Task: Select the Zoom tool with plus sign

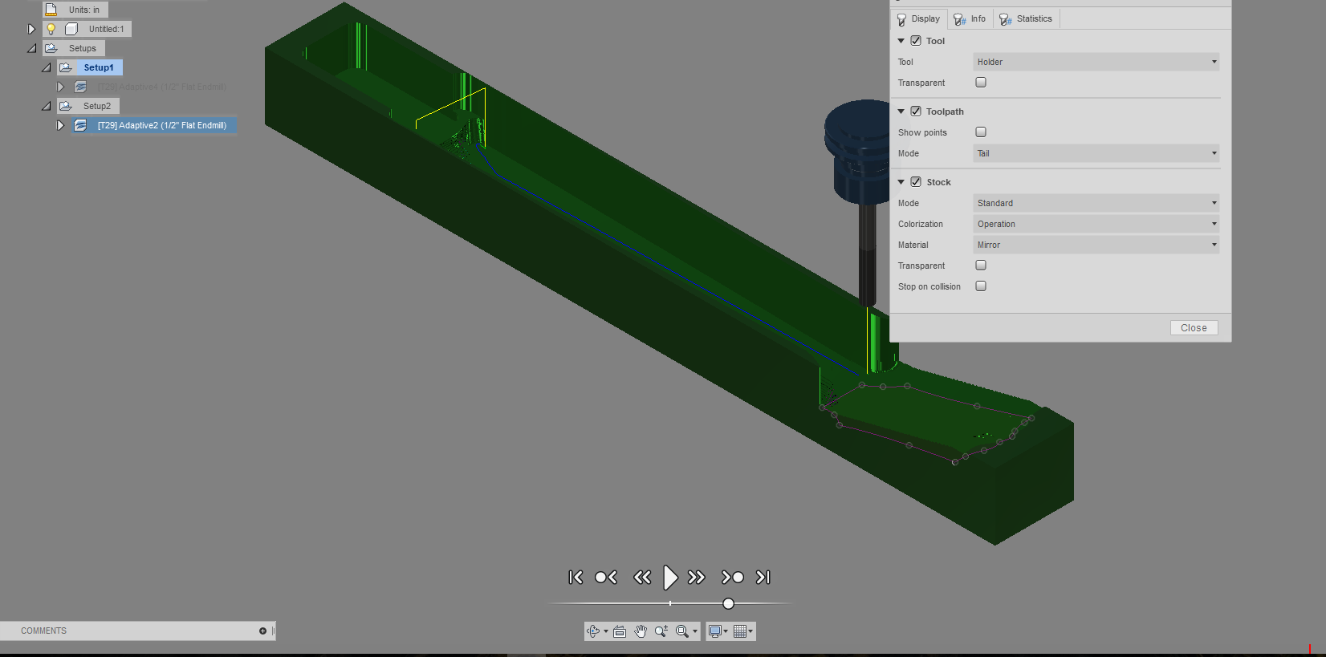Action: pos(661,631)
